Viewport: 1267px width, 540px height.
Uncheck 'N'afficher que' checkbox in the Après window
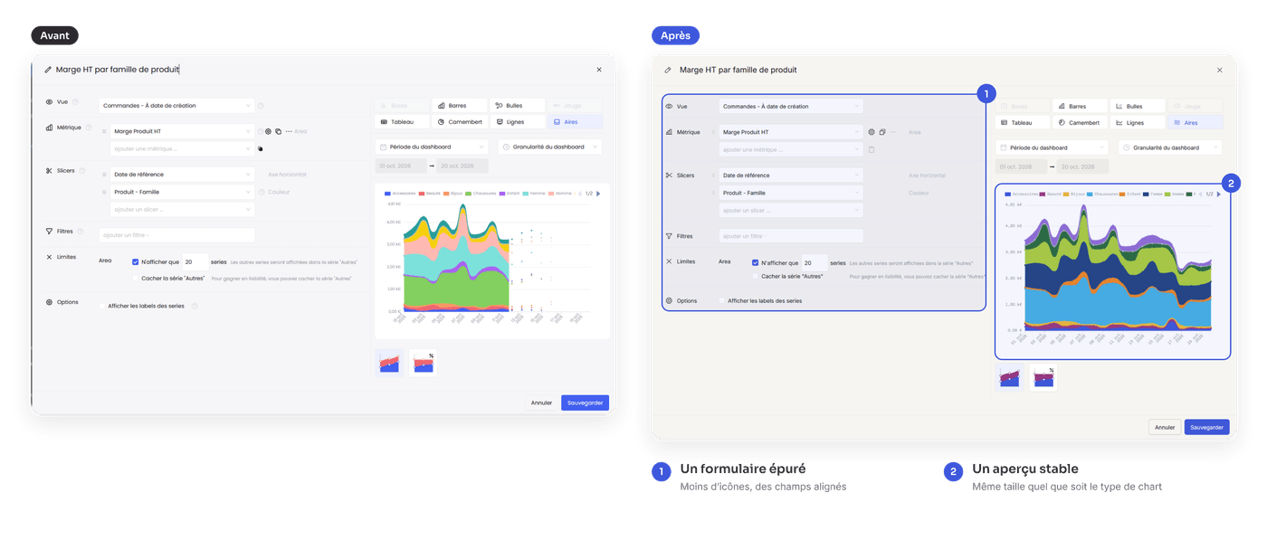(x=756, y=263)
